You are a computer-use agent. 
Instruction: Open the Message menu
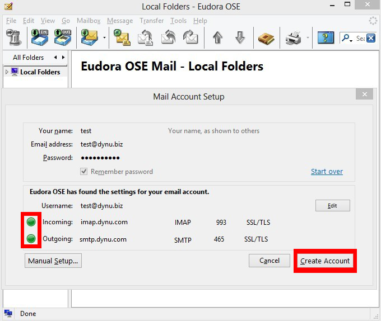[120, 21]
